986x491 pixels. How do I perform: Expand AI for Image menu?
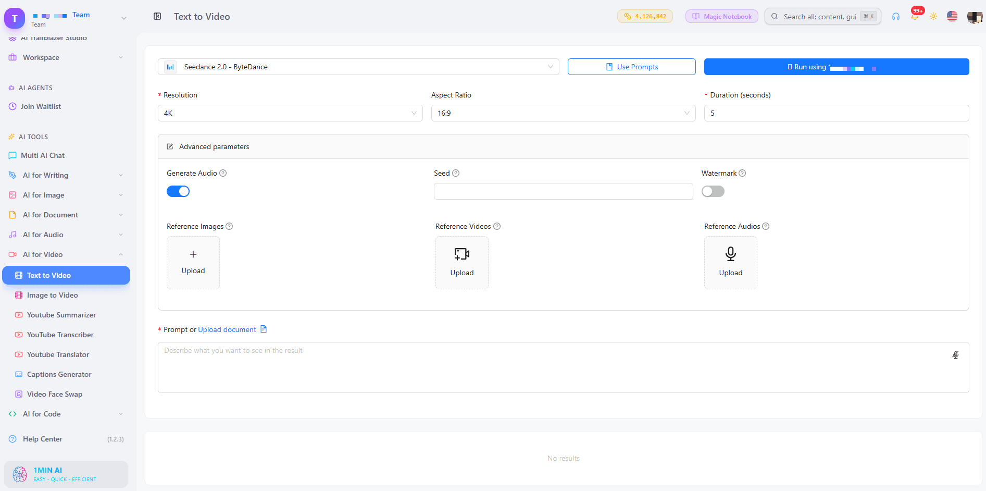coord(66,195)
